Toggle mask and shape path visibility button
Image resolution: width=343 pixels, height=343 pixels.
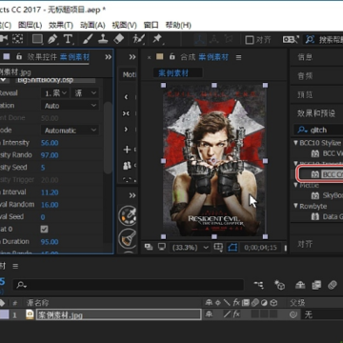point(232,247)
